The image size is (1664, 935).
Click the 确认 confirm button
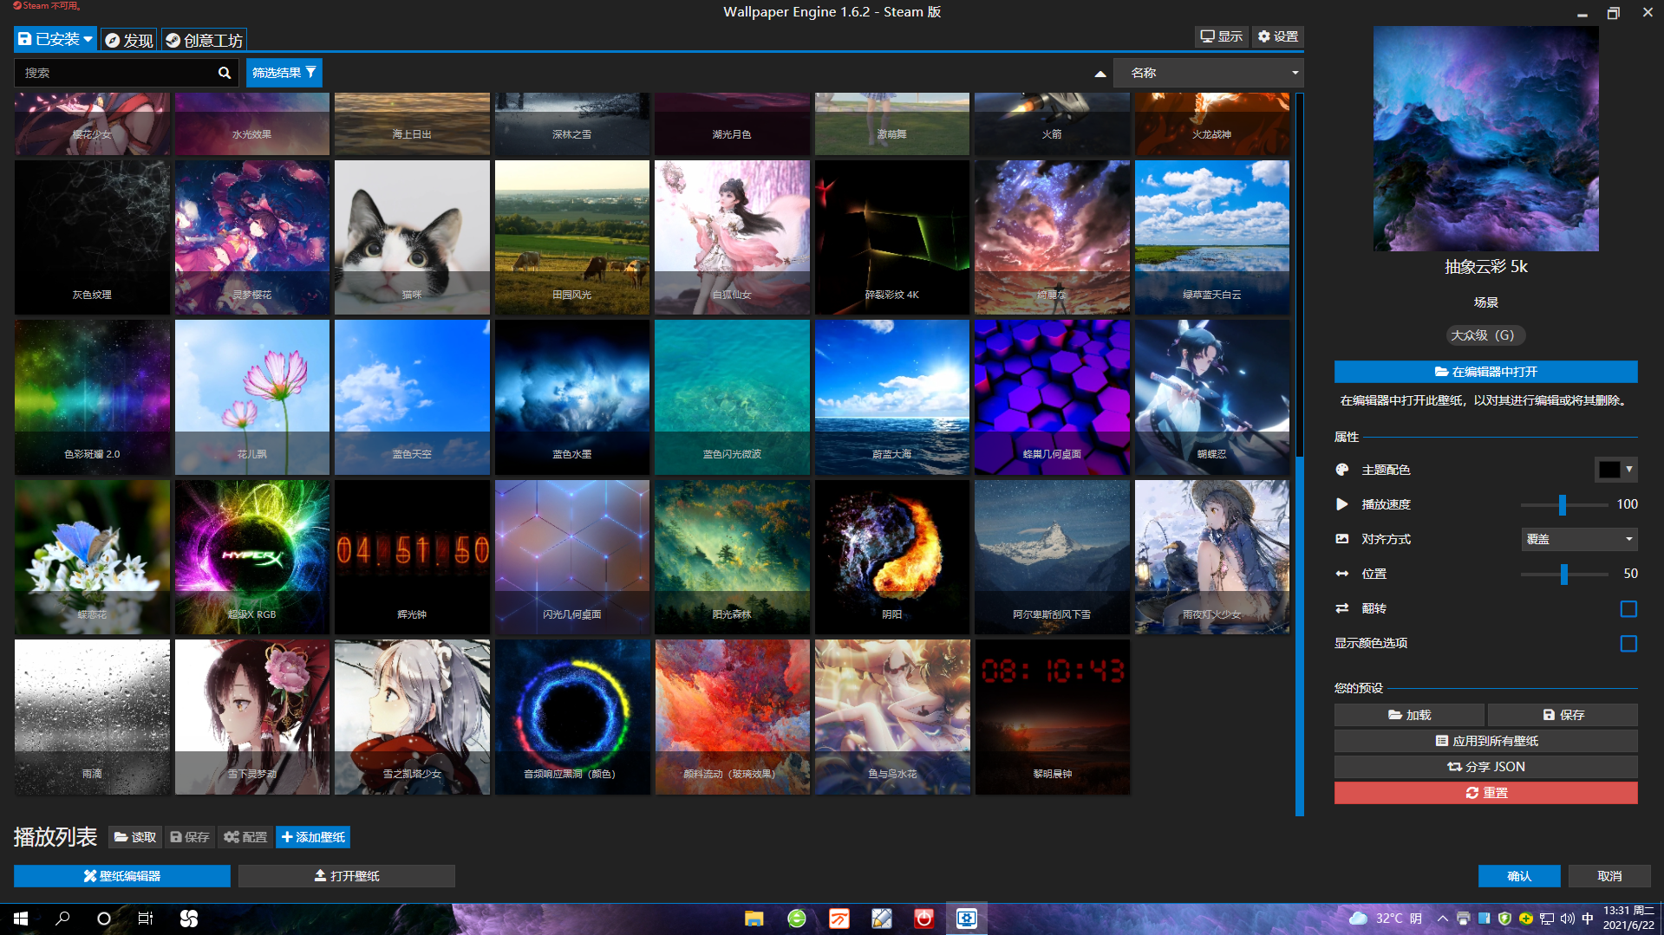(x=1519, y=876)
